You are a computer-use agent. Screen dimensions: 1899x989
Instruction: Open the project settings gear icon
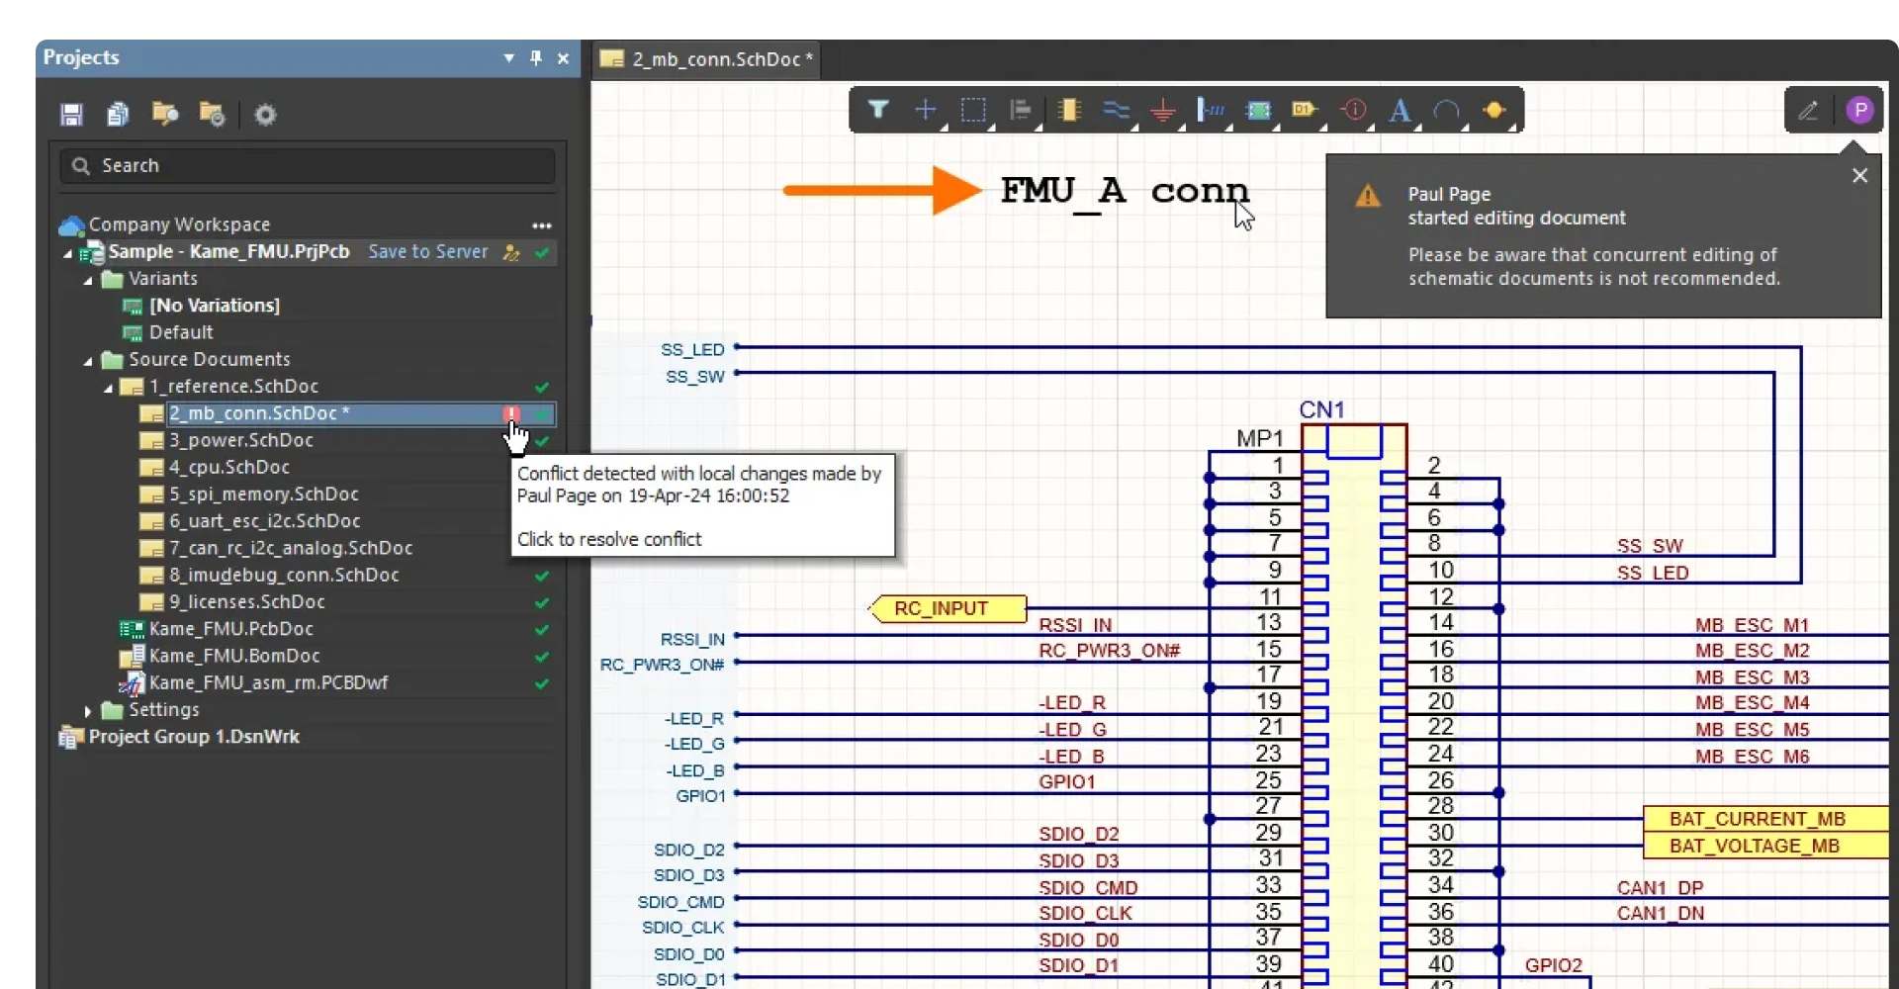[x=265, y=115]
